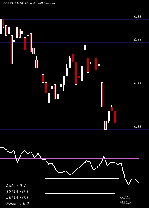Viewport: 149px width, 208px height.
Task: Click the <<Live MACD label
Action: [125, 200]
